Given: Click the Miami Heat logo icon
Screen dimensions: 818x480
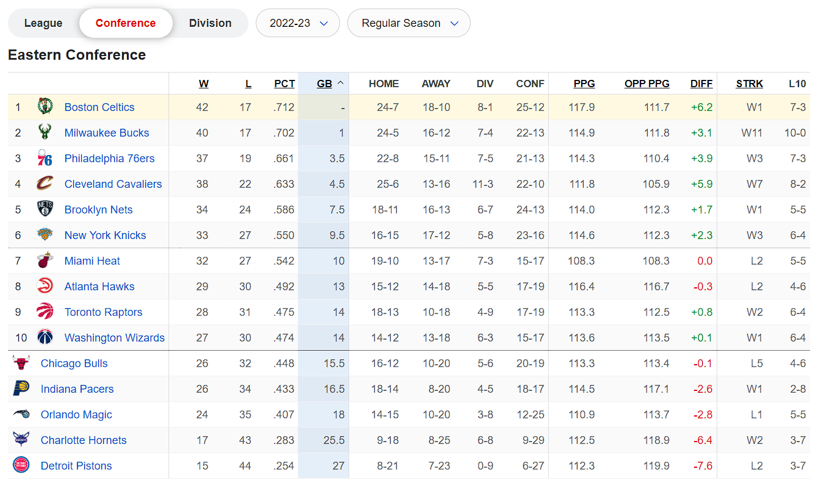Looking at the screenshot, I should coord(45,260).
